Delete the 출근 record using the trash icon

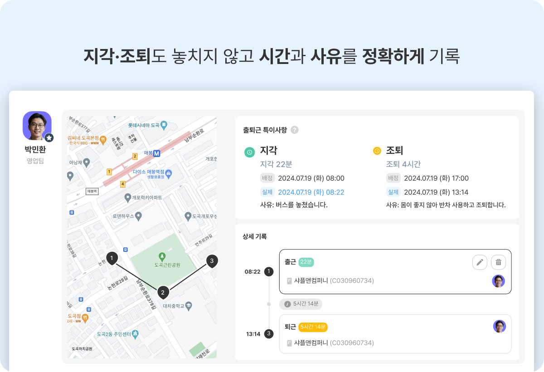(x=498, y=262)
